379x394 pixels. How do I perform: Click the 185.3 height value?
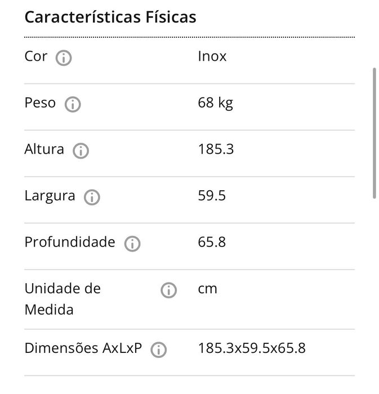(x=216, y=149)
